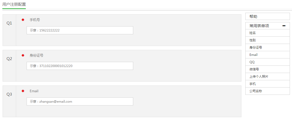The height and width of the screenshot is (119, 292).
Task: Click the red required asterisk for Email
Action: coord(23,91)
